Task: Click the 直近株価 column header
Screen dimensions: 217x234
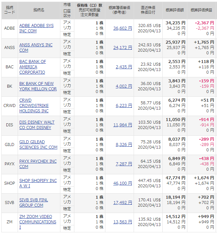Action: pyautogui.click(x=148, y=10)
